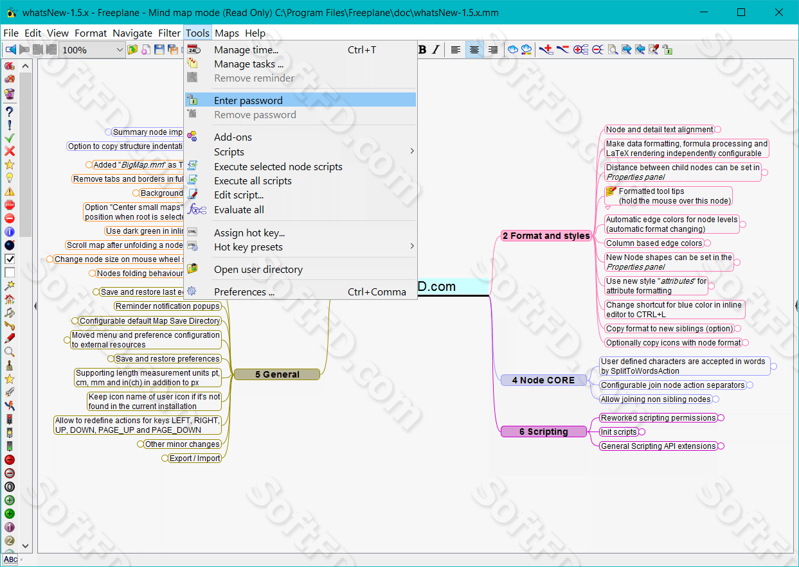The image size is (799, 567).
Task: Click the empty checkbox icon in left bar
Action: 10,272
